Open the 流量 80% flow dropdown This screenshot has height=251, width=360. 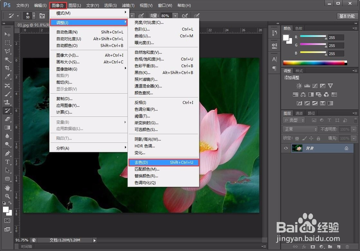(x=175, y=15)
